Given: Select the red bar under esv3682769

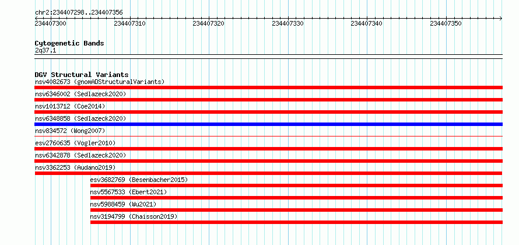Looking at the screenshot, I should click(296, 185).
